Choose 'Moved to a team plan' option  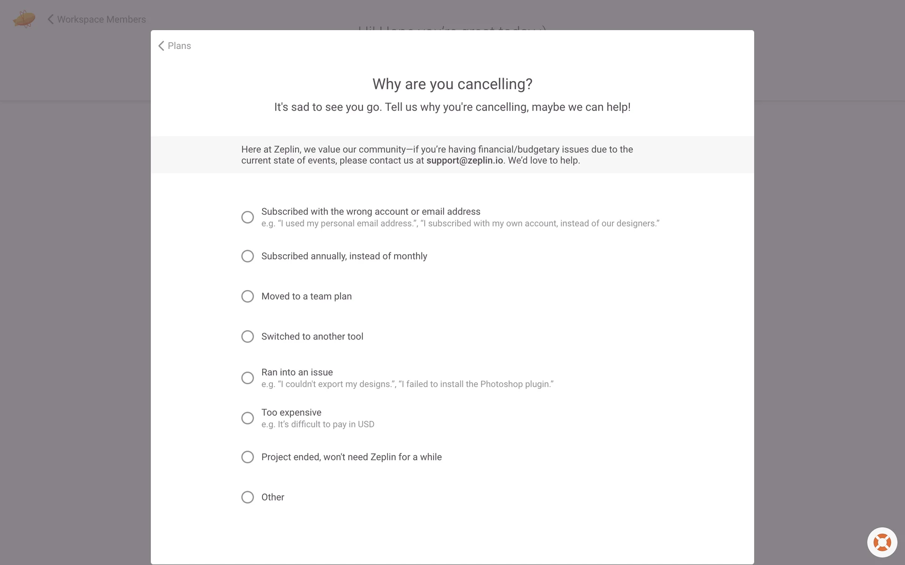pyautogui.click(x=247, y=296)
